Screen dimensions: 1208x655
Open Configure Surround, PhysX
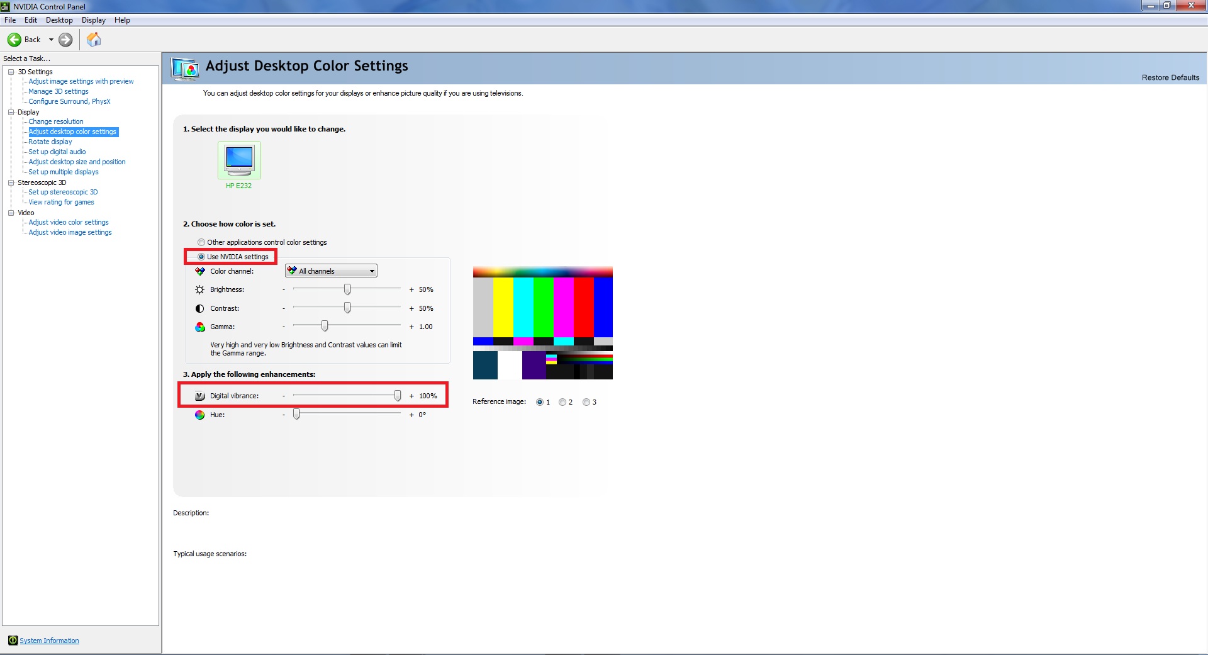69,101
